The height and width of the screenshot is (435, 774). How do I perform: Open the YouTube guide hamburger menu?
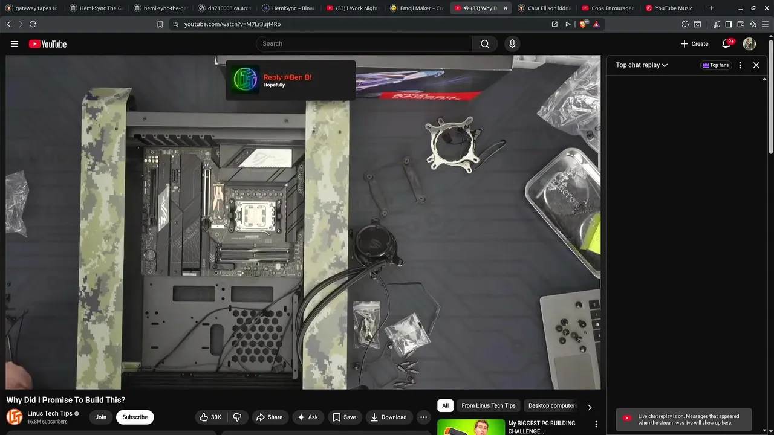15,44
